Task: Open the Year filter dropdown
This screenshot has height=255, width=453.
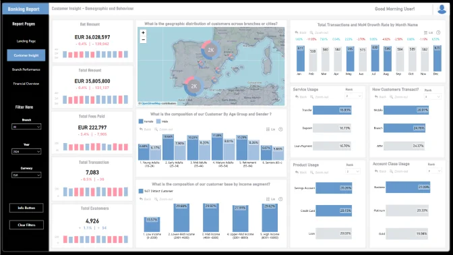Action: 26,152
